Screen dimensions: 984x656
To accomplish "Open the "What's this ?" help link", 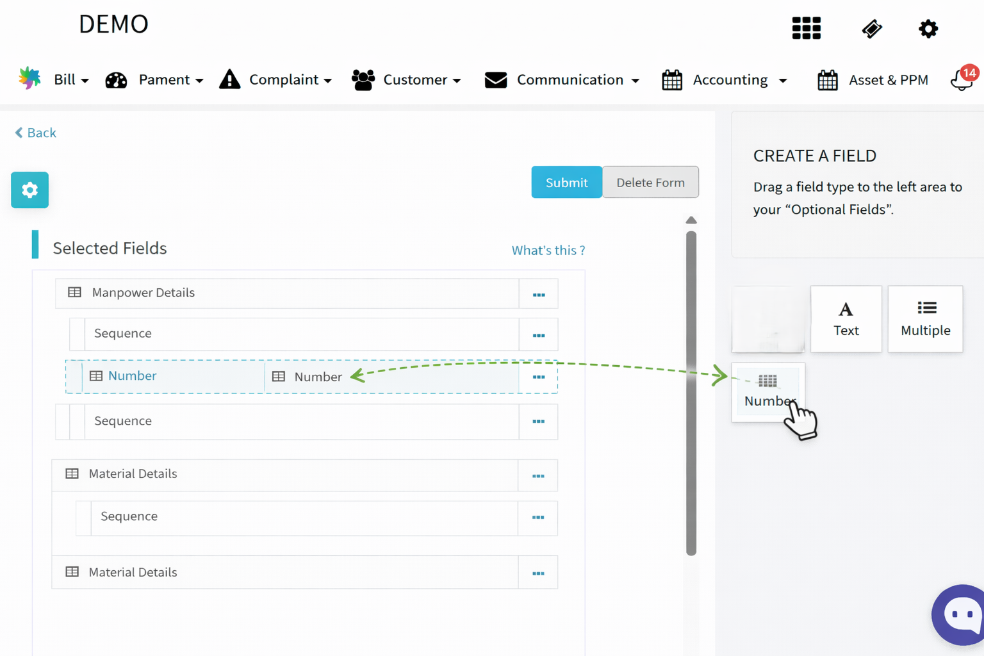I will tap(548, 250).
